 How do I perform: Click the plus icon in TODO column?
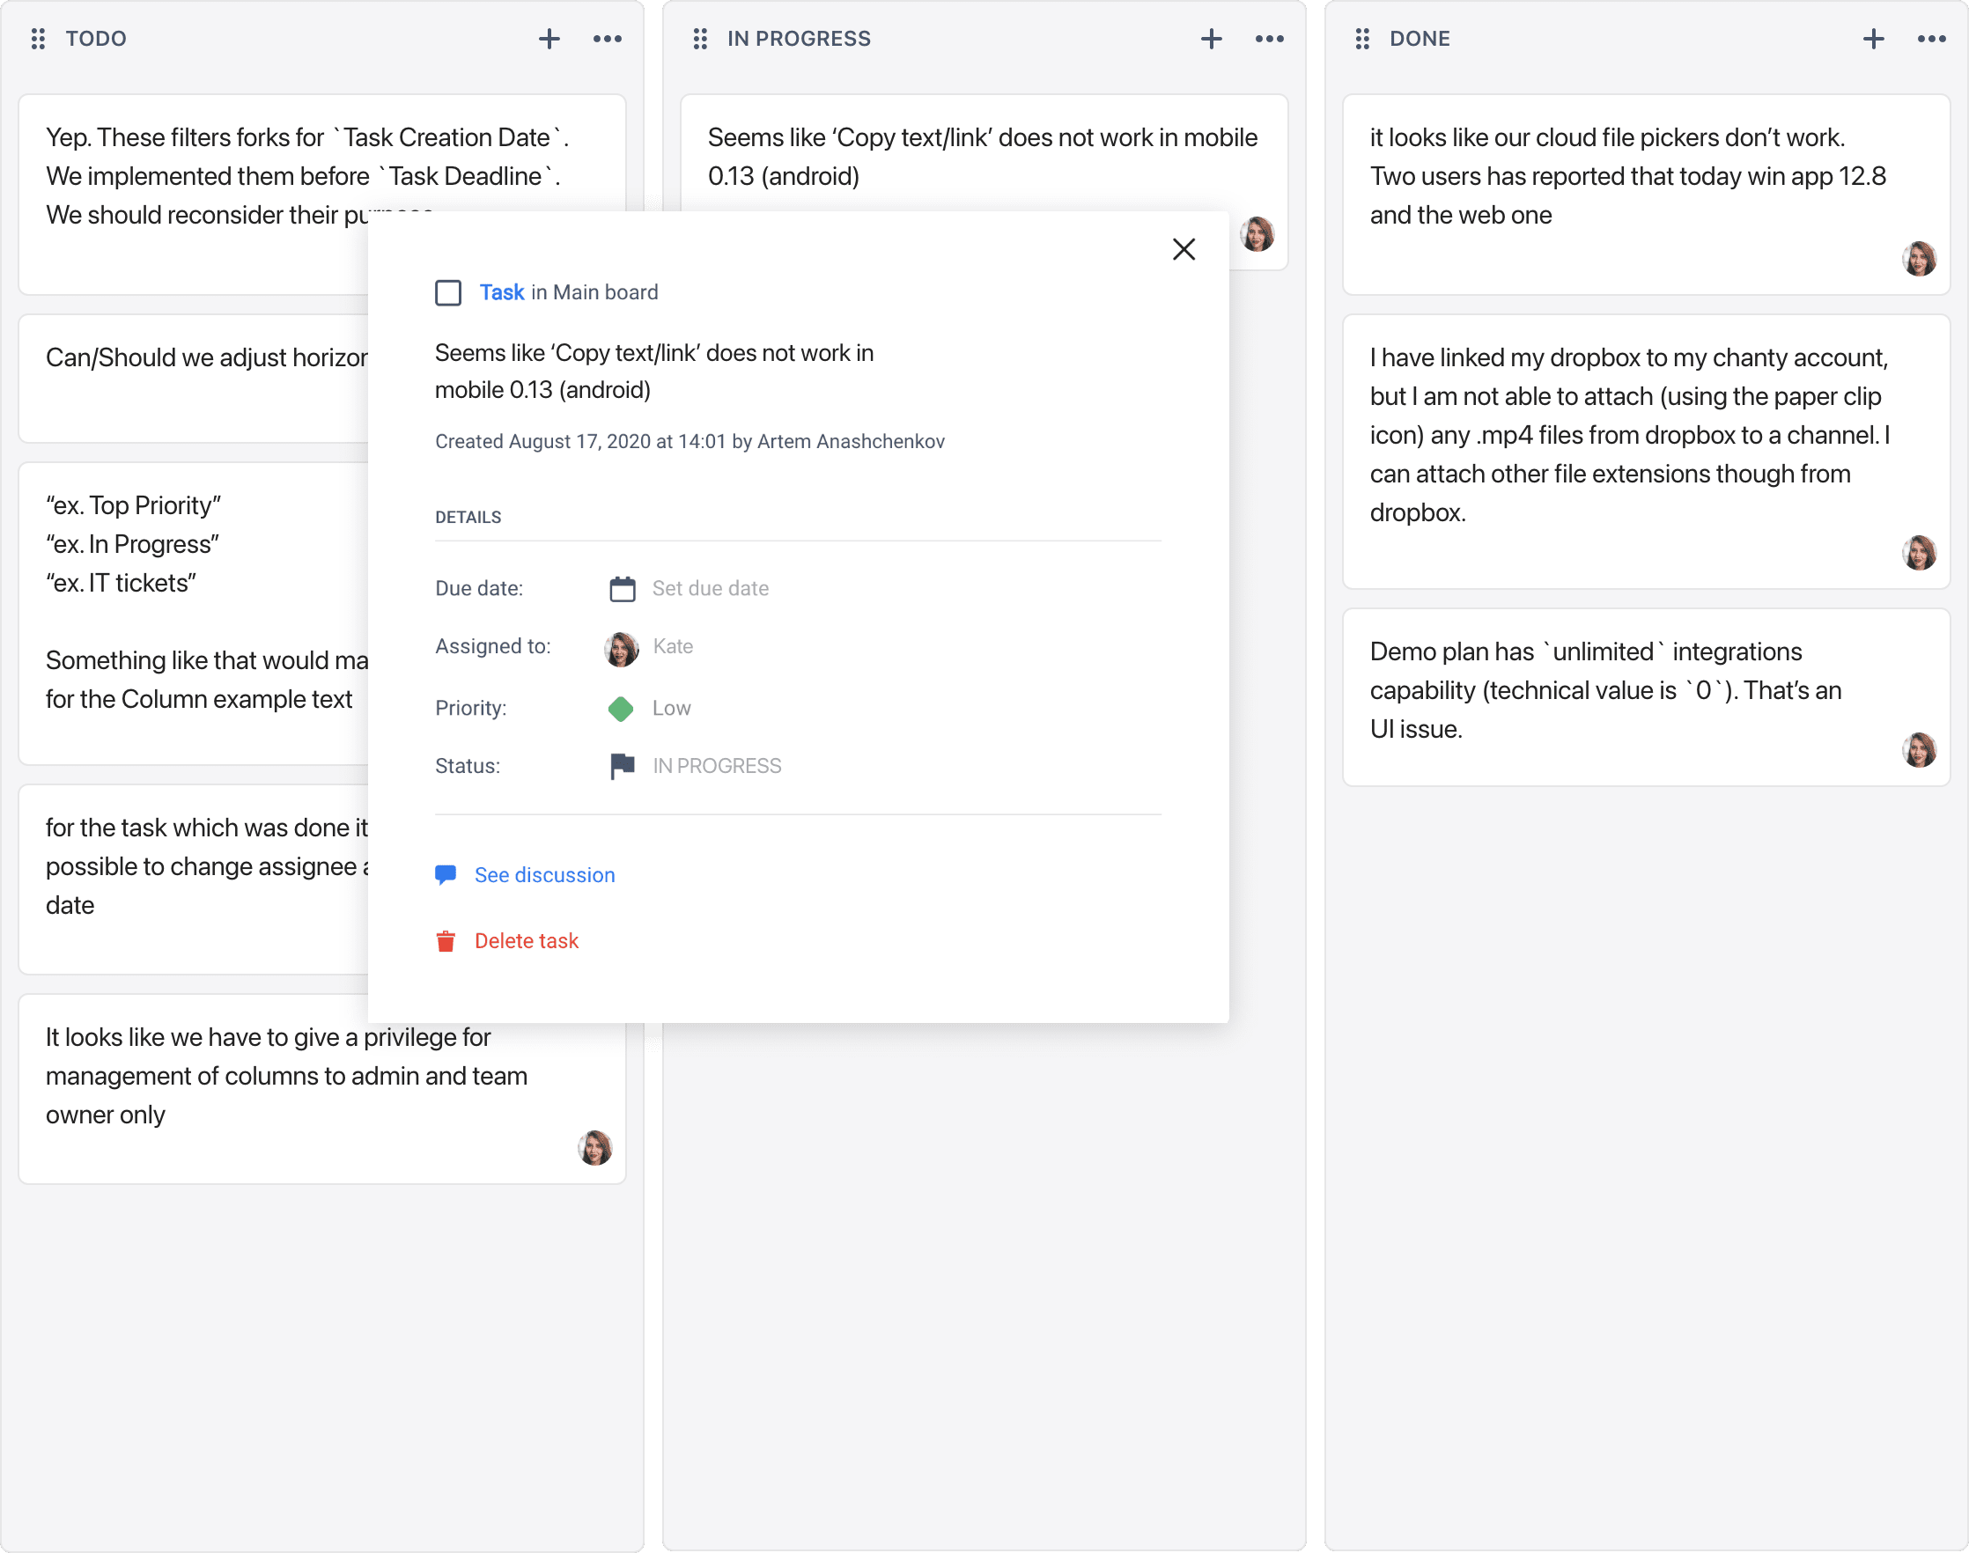[549, 39]
